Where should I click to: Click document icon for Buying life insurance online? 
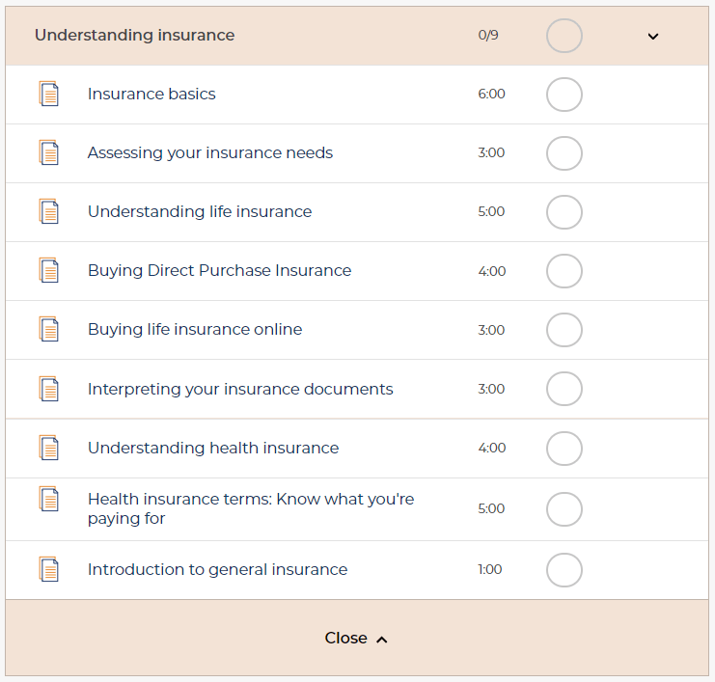click(x=49, y=330)
